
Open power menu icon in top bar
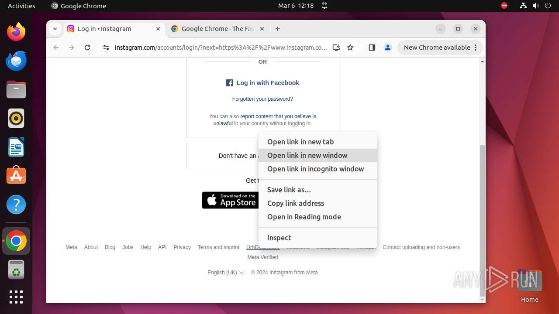548,6
